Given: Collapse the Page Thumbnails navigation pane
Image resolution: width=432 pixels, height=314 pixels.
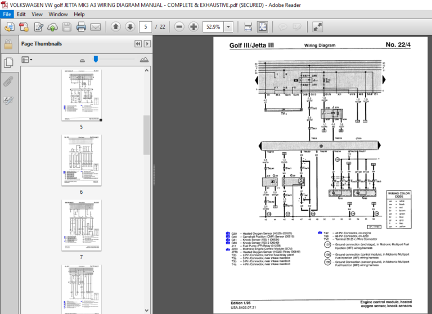Looking at the screenshot, I should (138, 44).
